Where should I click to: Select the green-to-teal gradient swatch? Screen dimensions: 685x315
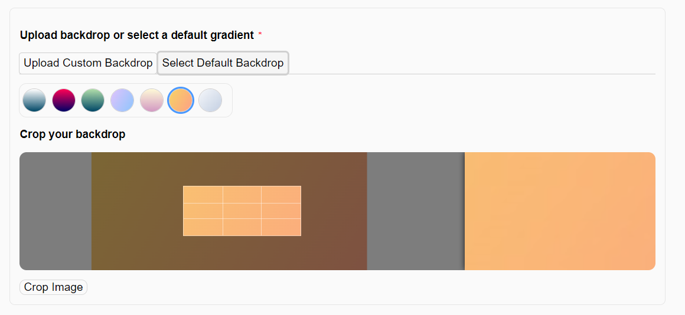[x=93, y=100]
